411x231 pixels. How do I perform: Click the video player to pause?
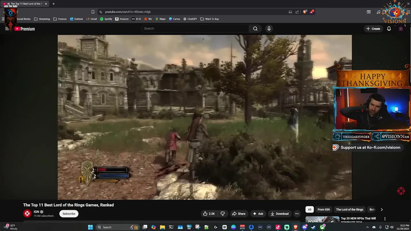tap(205, 117)
